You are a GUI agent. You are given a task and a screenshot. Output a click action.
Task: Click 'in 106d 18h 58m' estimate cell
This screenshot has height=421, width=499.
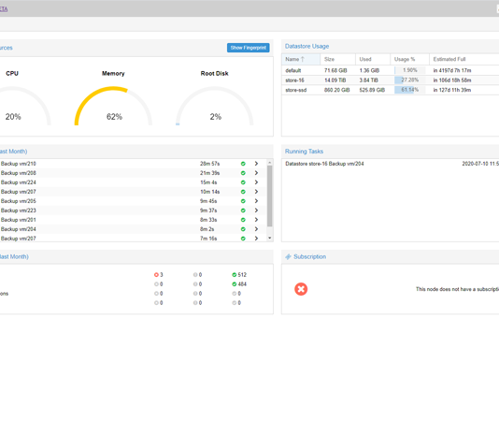click(452, 80)
